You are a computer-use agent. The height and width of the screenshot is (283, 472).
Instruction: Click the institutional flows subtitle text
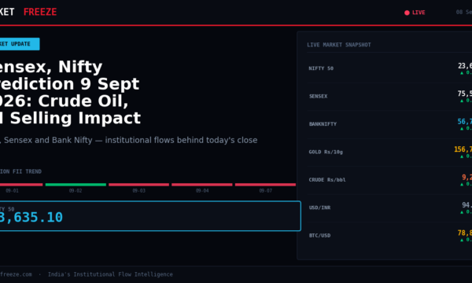click(128, 140)
